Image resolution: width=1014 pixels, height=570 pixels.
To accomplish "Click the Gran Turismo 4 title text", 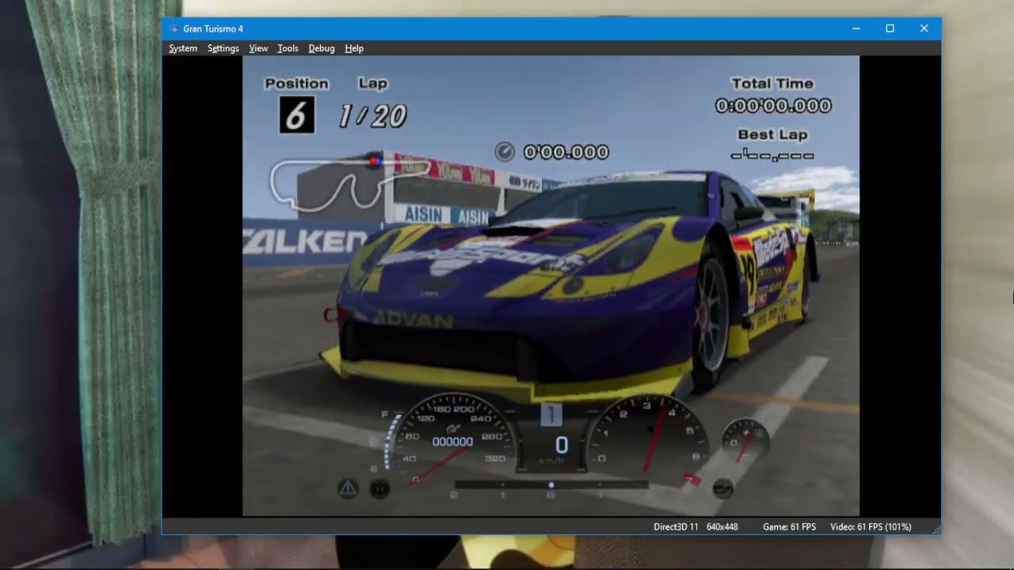I will (x=213, y=28).
